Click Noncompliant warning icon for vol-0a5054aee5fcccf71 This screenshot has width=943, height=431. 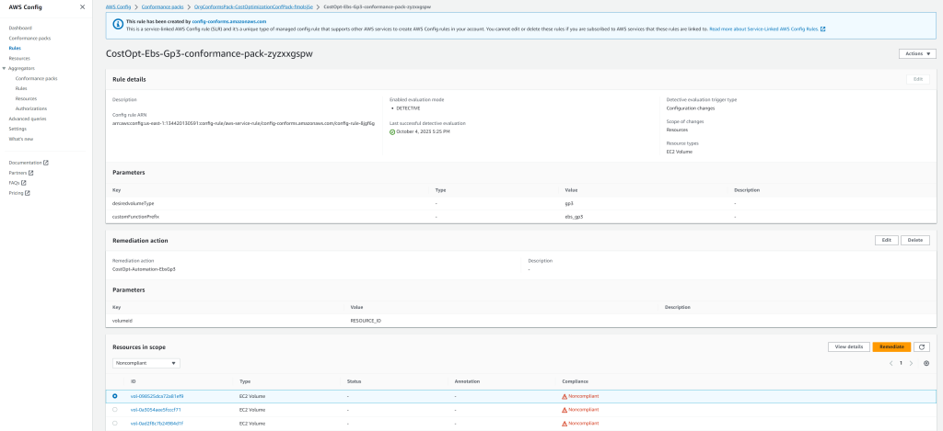(x=565, y=409)
